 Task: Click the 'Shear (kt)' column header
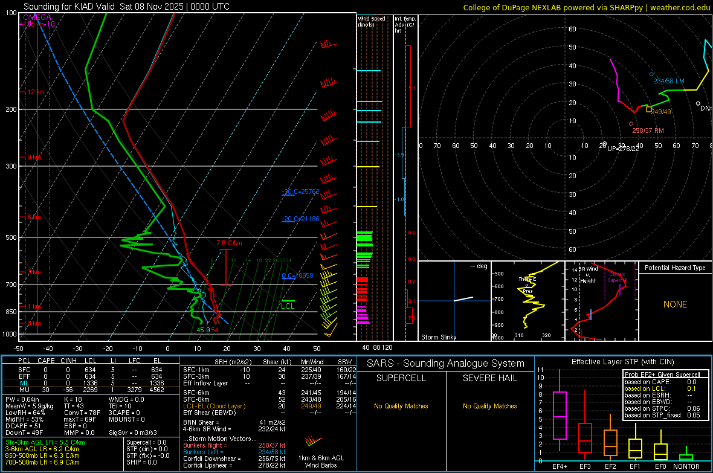click(277, 362)
